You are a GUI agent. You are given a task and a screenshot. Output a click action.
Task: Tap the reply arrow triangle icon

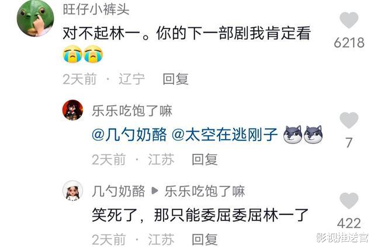(155, 191)
